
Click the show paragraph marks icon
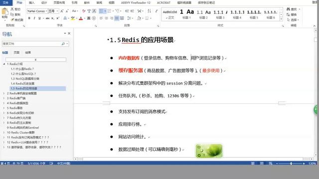[x=157, y=11]
